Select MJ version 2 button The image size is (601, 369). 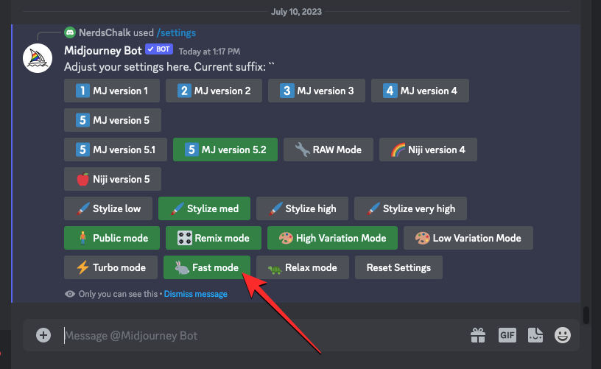pyautogui.click(x=214, y=91)
